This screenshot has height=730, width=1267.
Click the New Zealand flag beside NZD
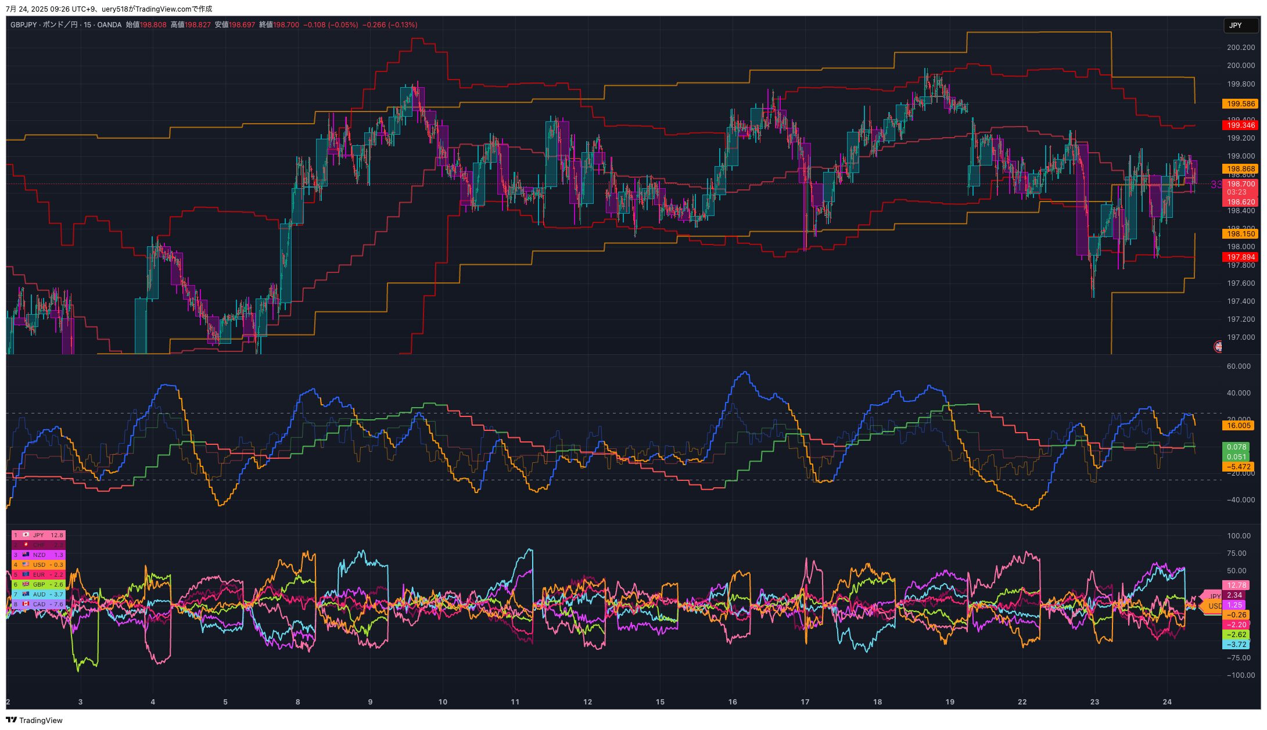[26, 555]
